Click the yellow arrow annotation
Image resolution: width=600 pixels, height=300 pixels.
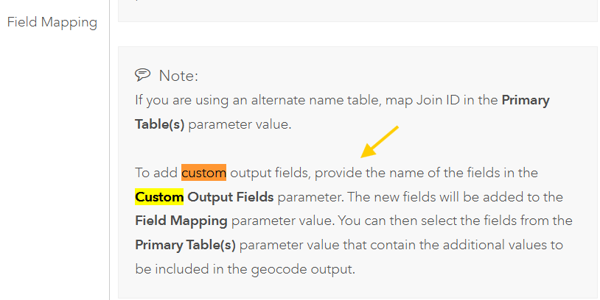380,142
